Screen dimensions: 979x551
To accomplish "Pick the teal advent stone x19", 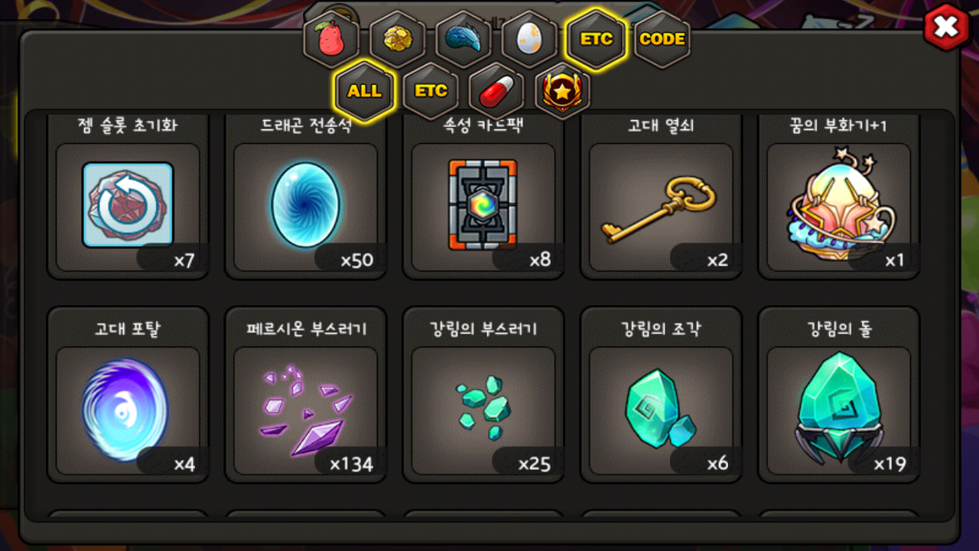I will [x=838, y=395].
